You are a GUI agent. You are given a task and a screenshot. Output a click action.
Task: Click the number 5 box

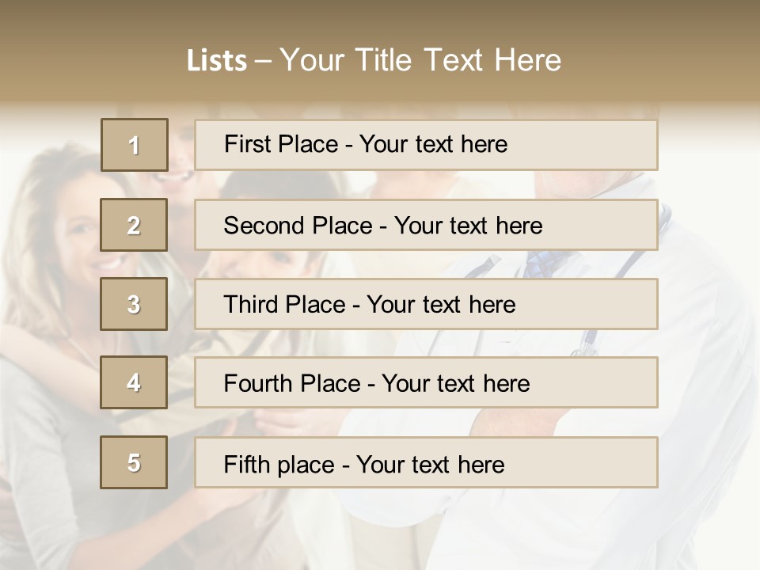pyautogui.click(x=135, y=462)
